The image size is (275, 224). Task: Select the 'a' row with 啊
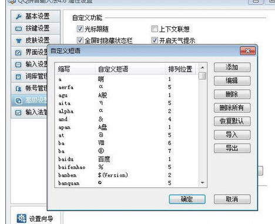point(127,79)
